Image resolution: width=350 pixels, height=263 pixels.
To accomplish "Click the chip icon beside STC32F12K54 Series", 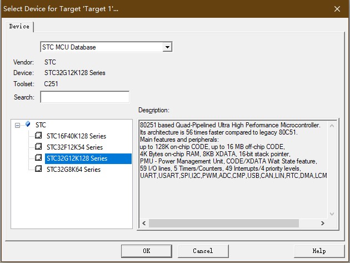I will pyautogui.click(x=38, y=146).
